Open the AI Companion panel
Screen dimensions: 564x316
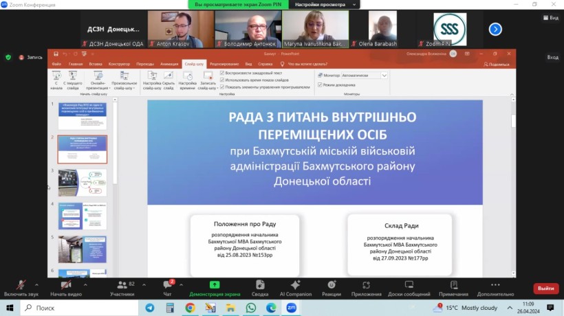[x=295, y=286]
